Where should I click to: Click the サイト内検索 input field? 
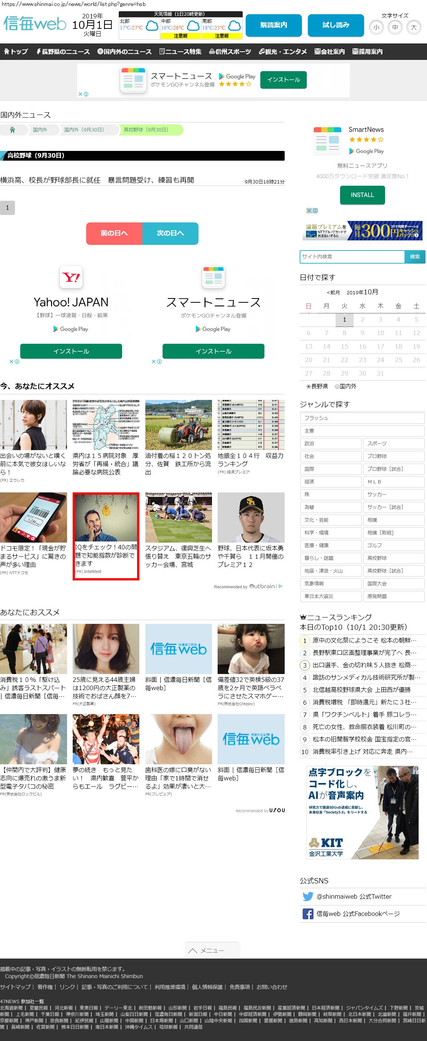coord(352,257)
